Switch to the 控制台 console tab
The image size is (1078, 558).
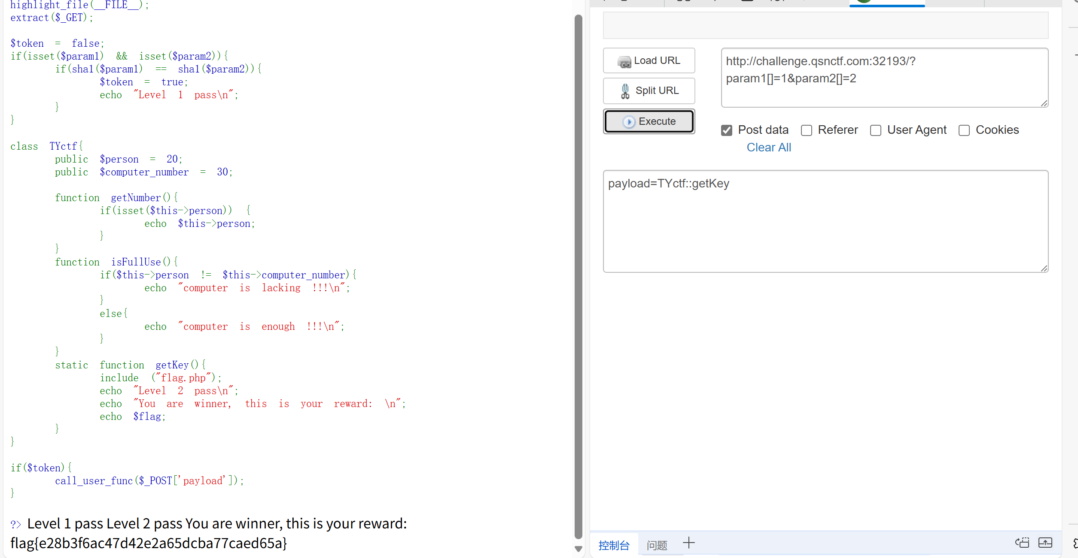coord(614,545)
